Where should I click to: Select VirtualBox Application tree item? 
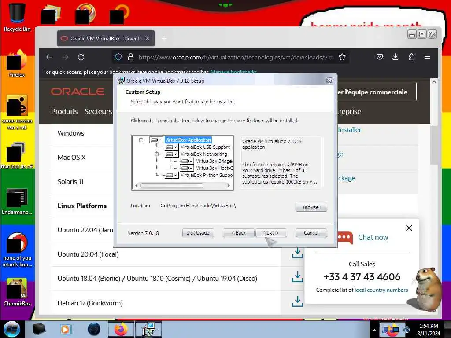coord(188,140)
